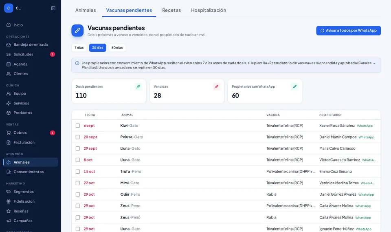391x232 pixels.
Task: Click animal name Odín
Action: 125,194
